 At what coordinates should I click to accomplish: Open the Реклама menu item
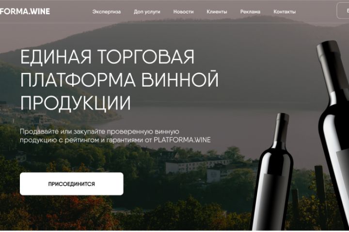(250, 12)
